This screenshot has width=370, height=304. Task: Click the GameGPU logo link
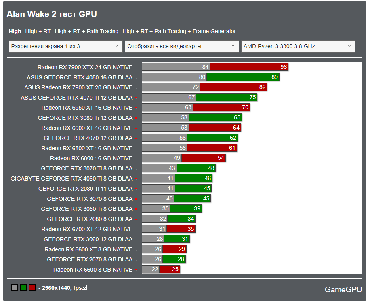point(343,289)
